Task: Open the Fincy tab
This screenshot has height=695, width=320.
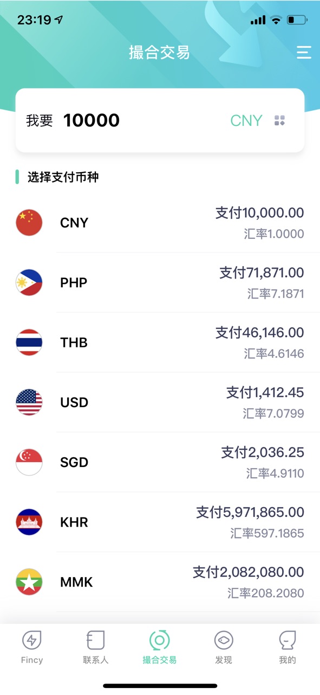Action: click(x=32, y=648)
